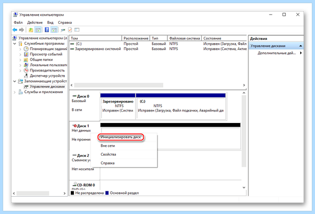This screenshot has height=214, width=315.
Task: Click the Управление компьютером root tree icon
Action: 15,38
